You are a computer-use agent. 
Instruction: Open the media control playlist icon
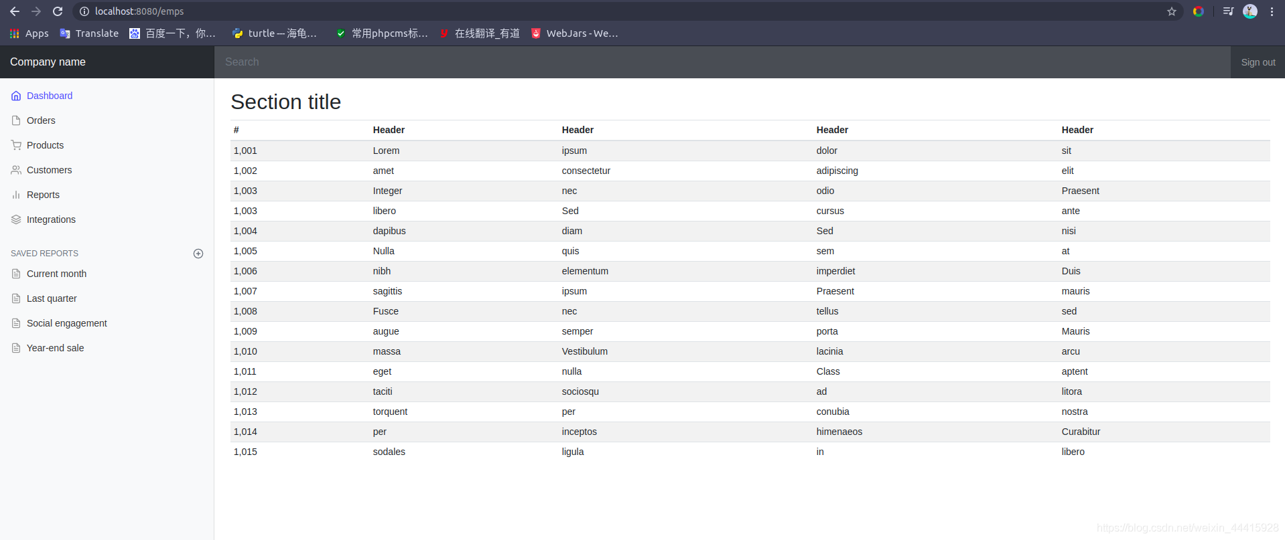point(1228,11)
